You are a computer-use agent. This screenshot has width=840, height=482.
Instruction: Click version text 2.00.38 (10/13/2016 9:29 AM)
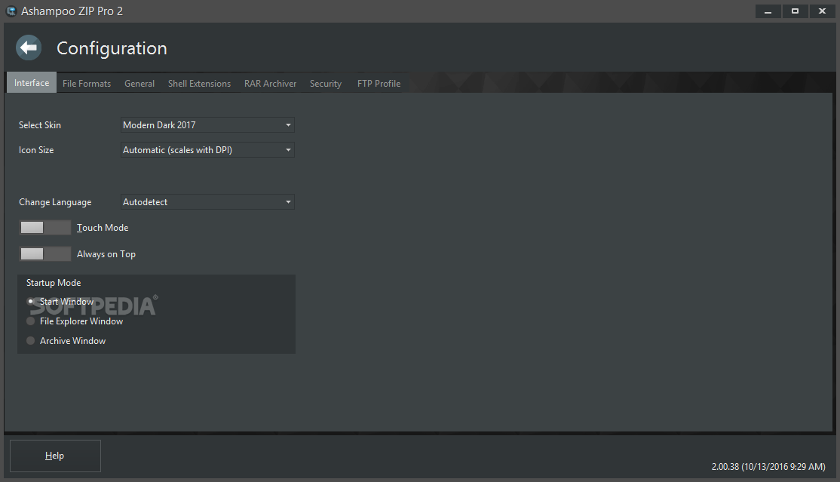(768, 466)
